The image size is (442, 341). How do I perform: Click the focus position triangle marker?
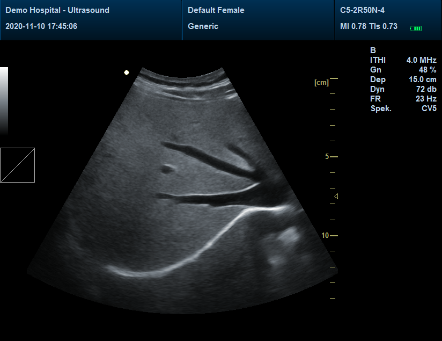point(336,196)
